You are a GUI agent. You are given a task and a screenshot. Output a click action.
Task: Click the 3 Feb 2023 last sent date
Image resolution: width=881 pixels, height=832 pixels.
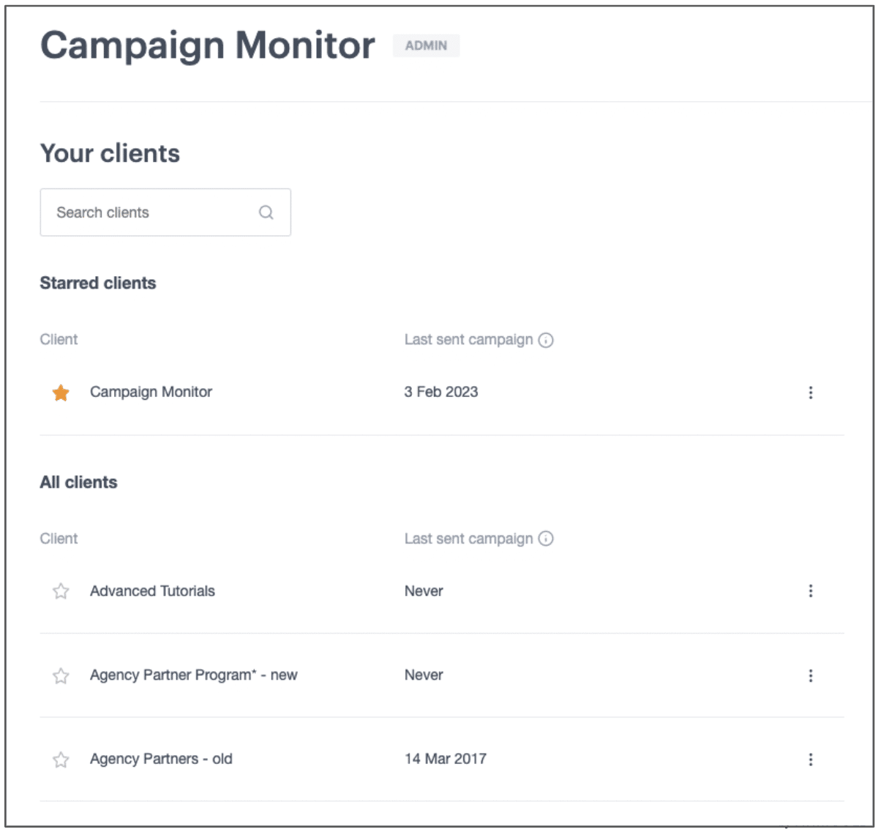tap(440, 392)
